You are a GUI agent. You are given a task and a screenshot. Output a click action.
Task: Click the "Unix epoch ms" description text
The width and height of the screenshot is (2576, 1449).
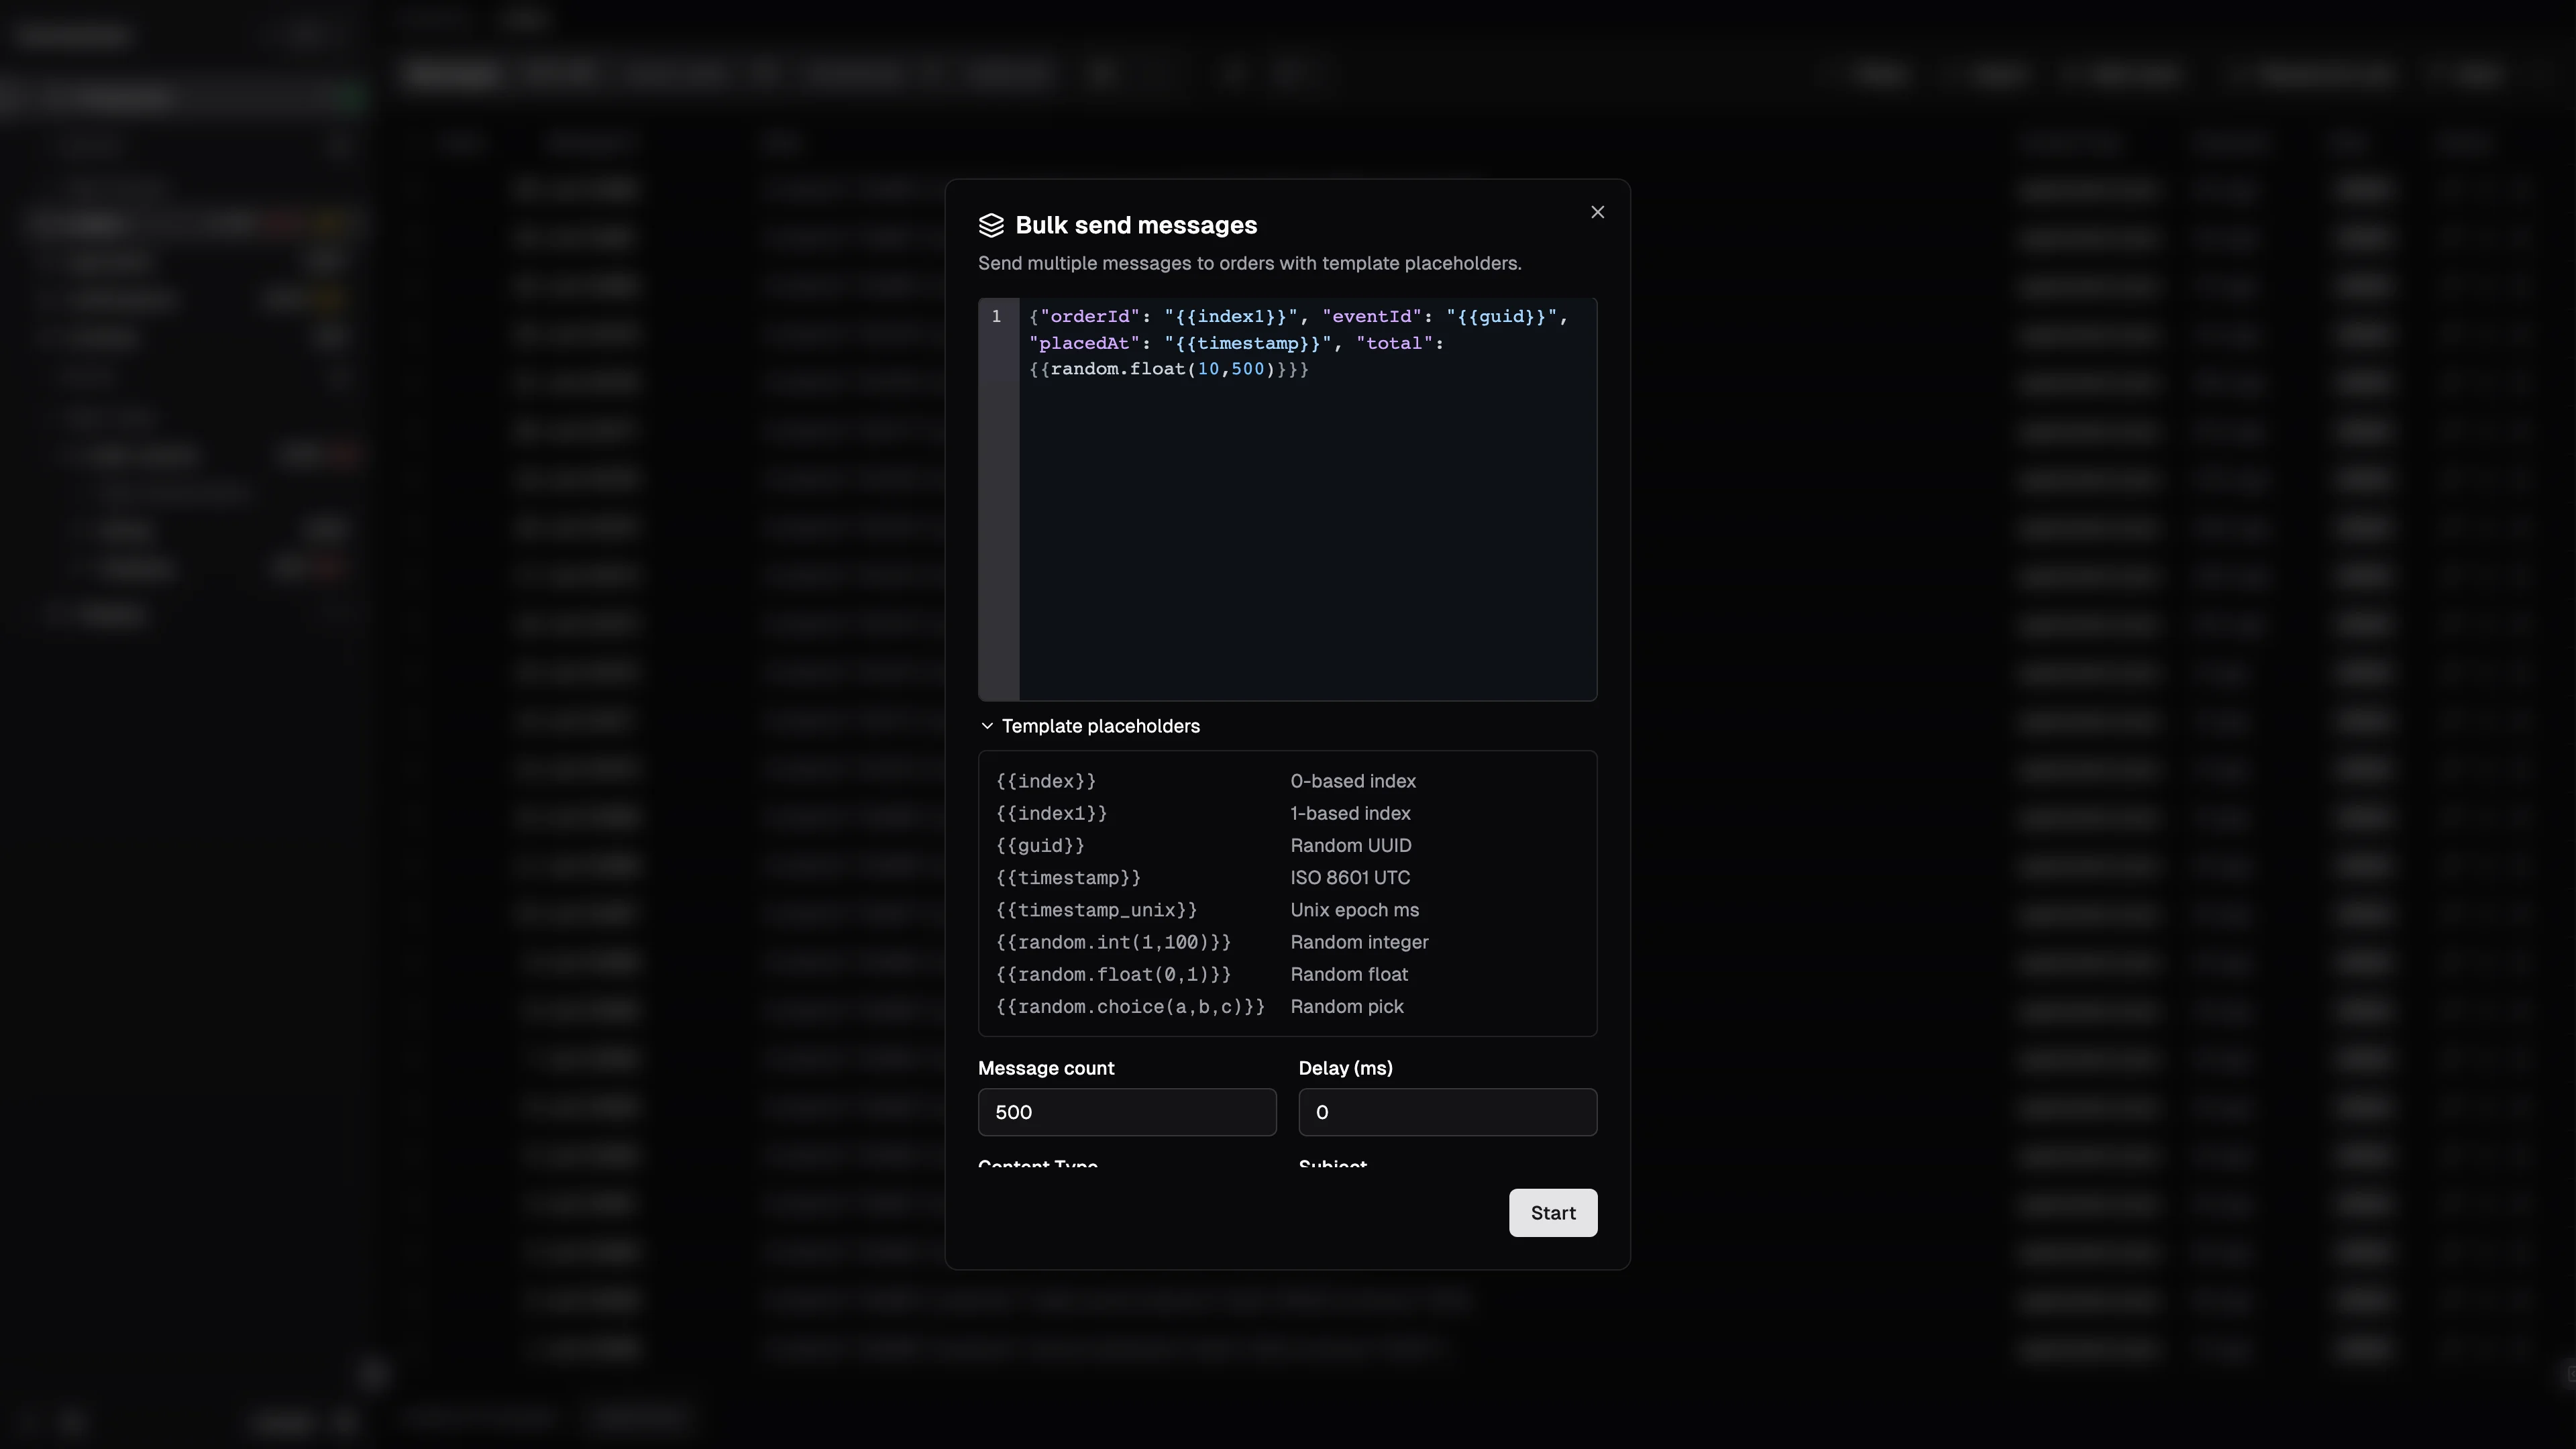click(x=1354, y=910)
